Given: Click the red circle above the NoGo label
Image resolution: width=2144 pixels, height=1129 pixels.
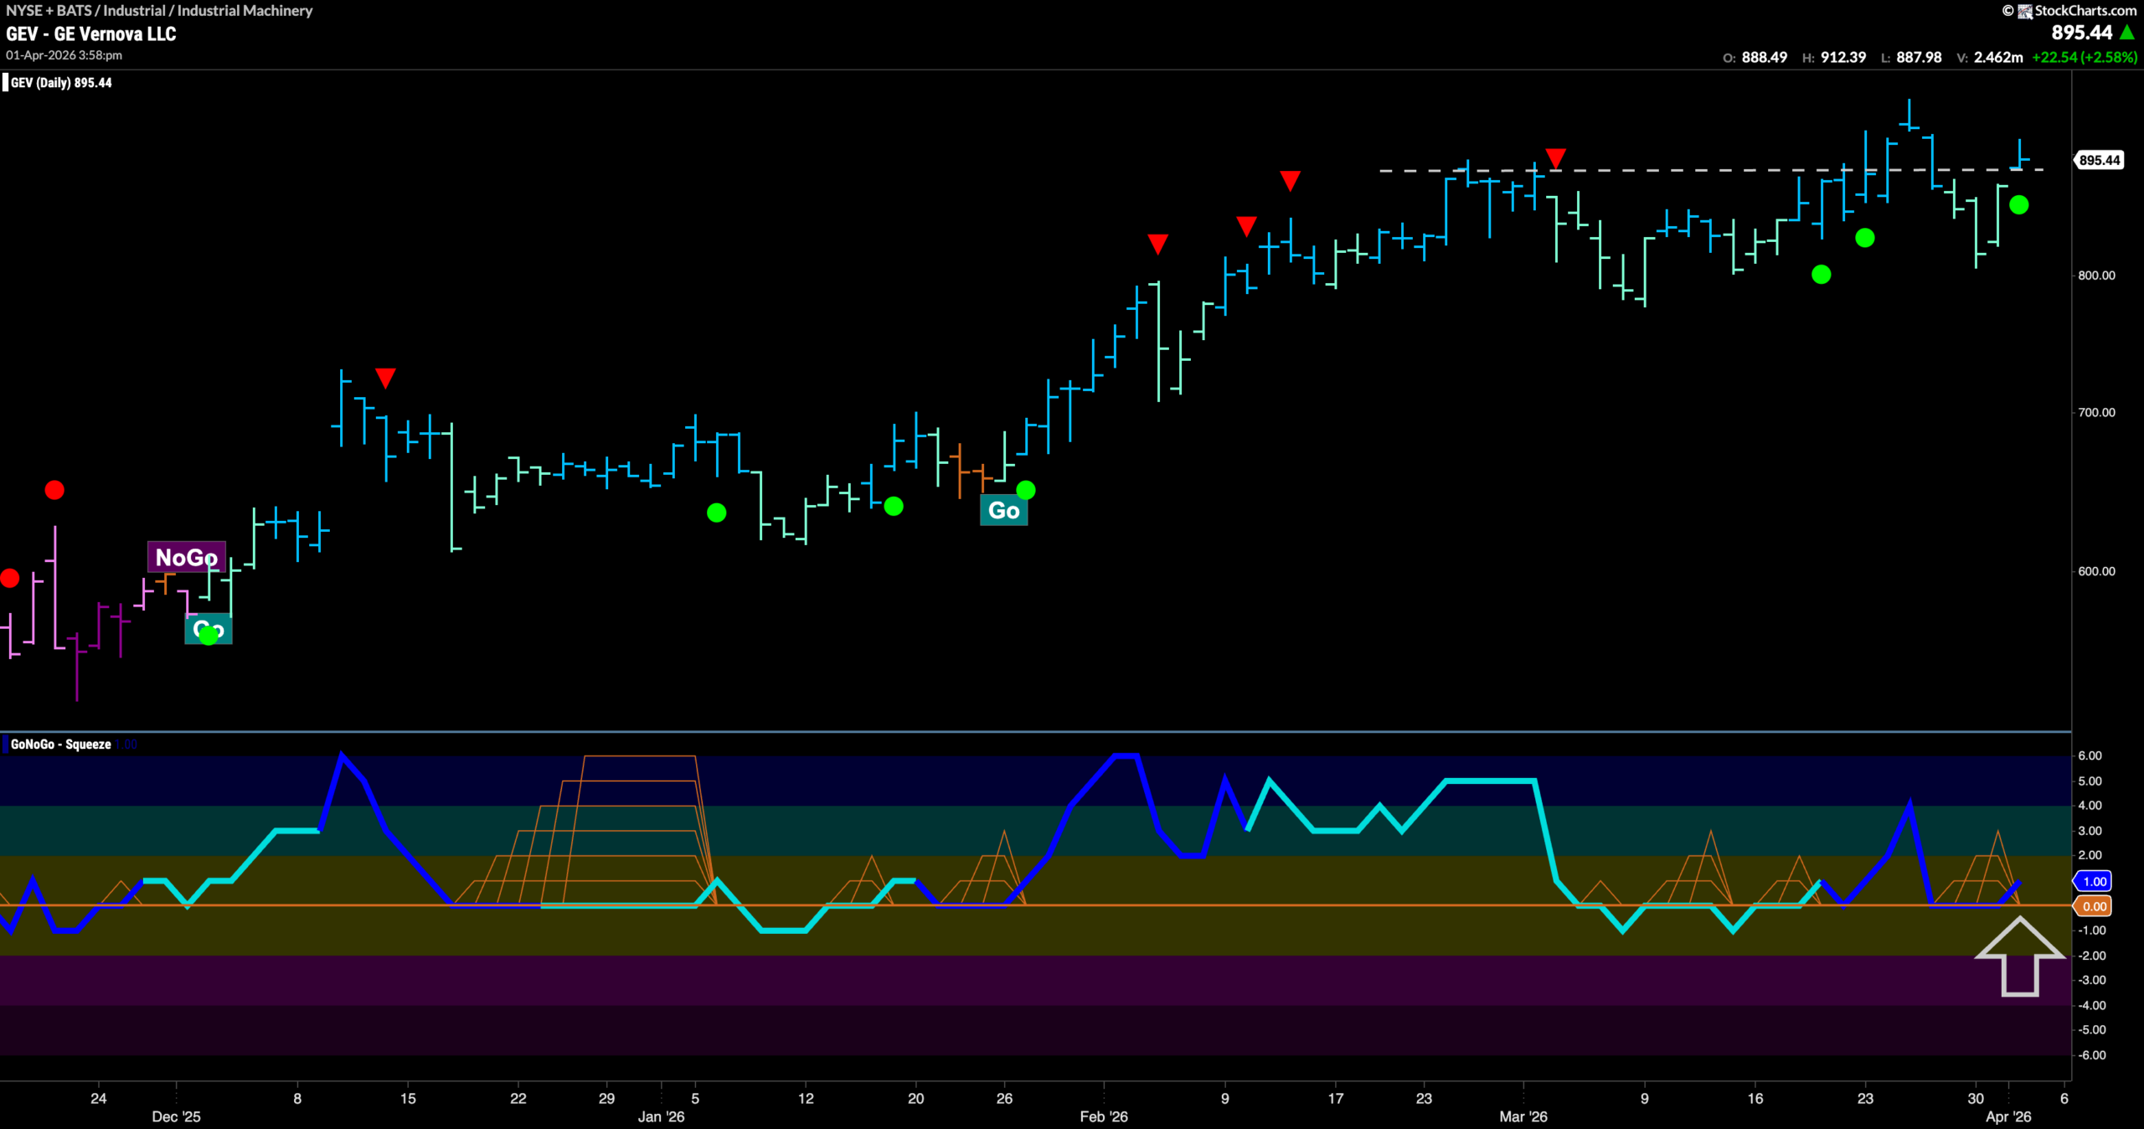Looking at the screenshot, I should (x=54, y=490).
